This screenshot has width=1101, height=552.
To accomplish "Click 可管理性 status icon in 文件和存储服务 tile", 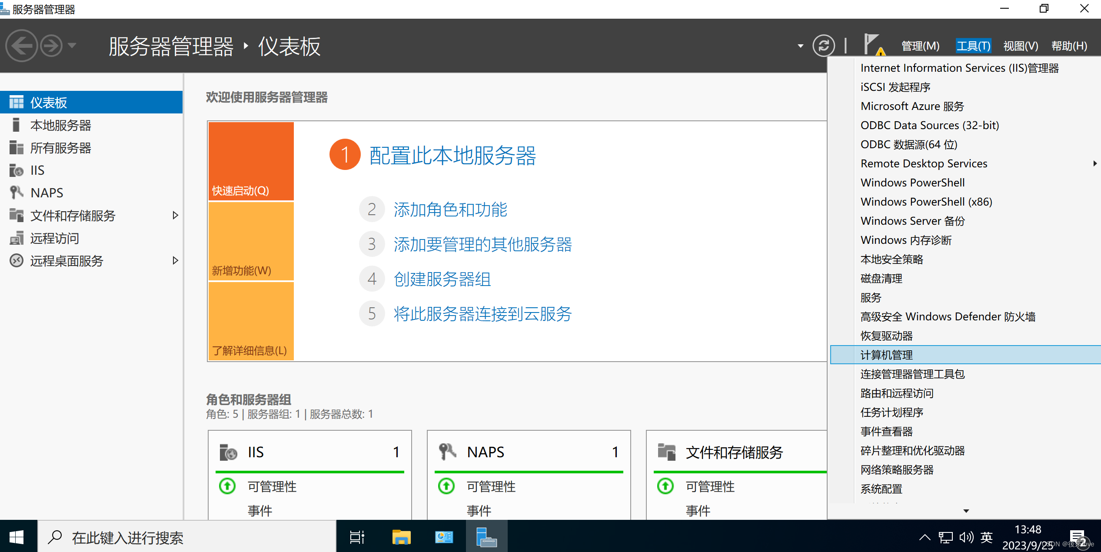I will click(665, 486).
